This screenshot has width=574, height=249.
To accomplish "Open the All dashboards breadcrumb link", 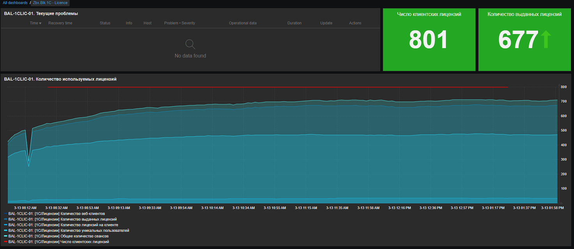I will point(15,3).
